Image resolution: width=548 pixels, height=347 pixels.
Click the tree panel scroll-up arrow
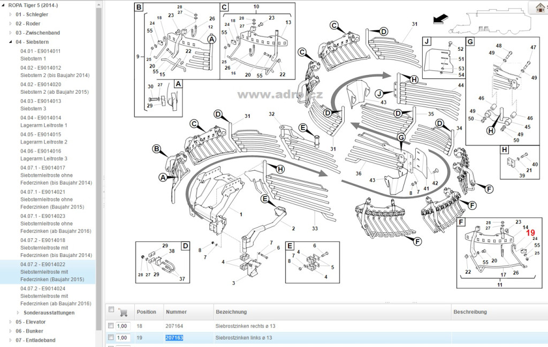pyautogui.click(x=99, y=5)
